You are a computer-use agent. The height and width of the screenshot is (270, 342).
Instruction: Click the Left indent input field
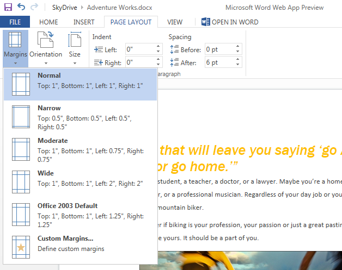[139, 49]
